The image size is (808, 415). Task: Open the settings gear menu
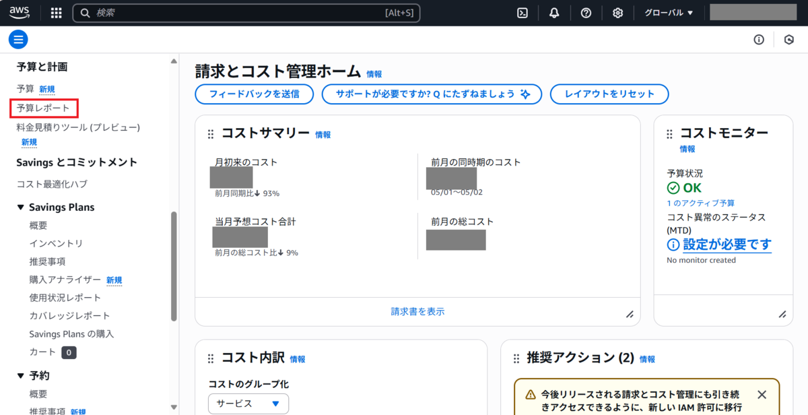point(617,13)
